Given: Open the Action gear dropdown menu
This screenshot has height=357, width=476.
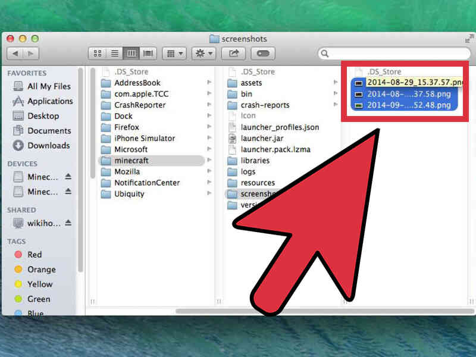Looking at the screenshot, I should pos(203,54).
